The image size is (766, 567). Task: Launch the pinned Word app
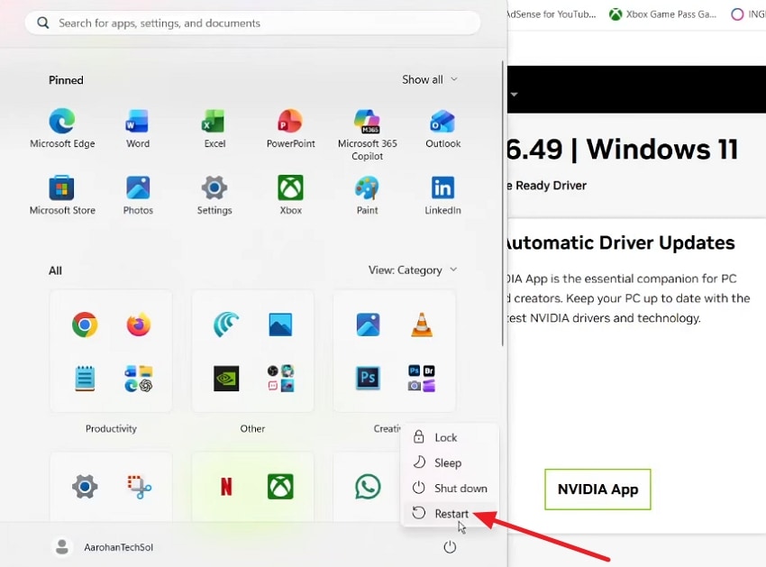point(138,129)
